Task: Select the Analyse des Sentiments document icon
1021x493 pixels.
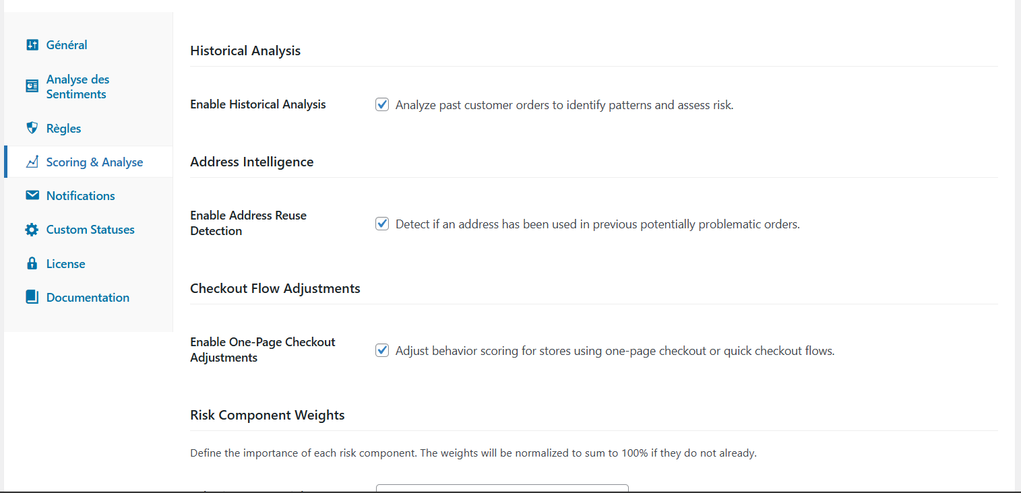Action: 32,86
